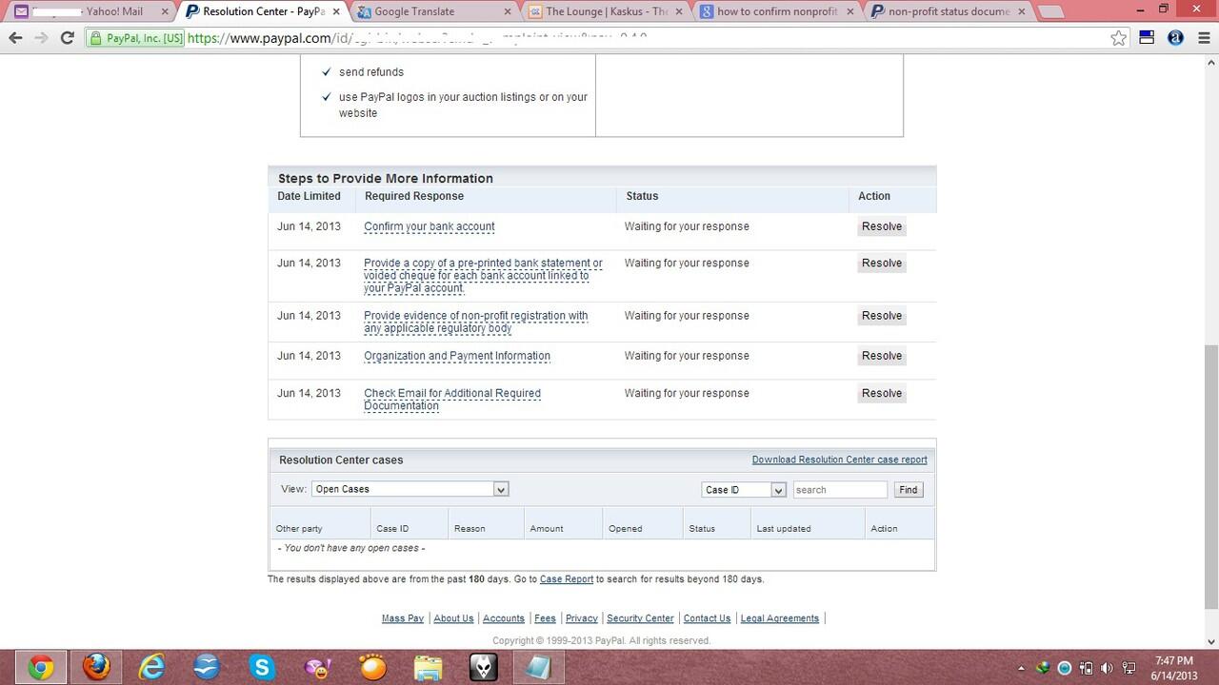The image size is (1219, 685).
Task: Open 'Provide evidence of non-profit registration' link
Action: click(x=476, y=322)
